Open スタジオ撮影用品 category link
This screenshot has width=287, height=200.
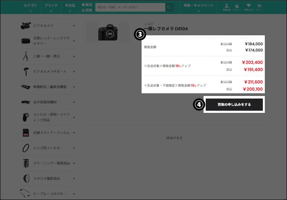(46, 179)
